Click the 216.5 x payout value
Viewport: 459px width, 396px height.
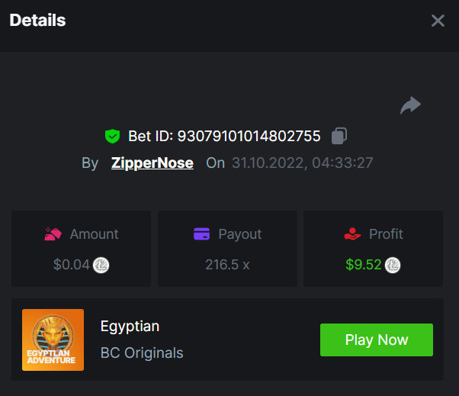tap(229, 266)
